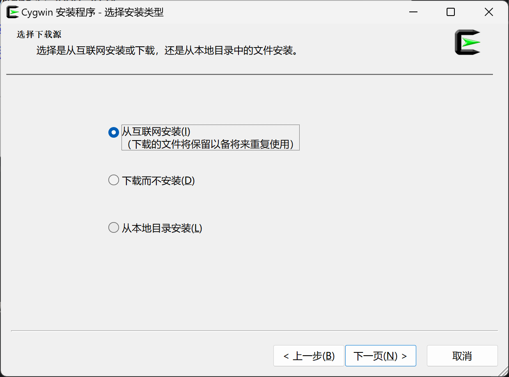Image resolution: width=509 pixels, height=377 pixels.
Task: Close the Cygwin setup window
Action: click(488, 12)
